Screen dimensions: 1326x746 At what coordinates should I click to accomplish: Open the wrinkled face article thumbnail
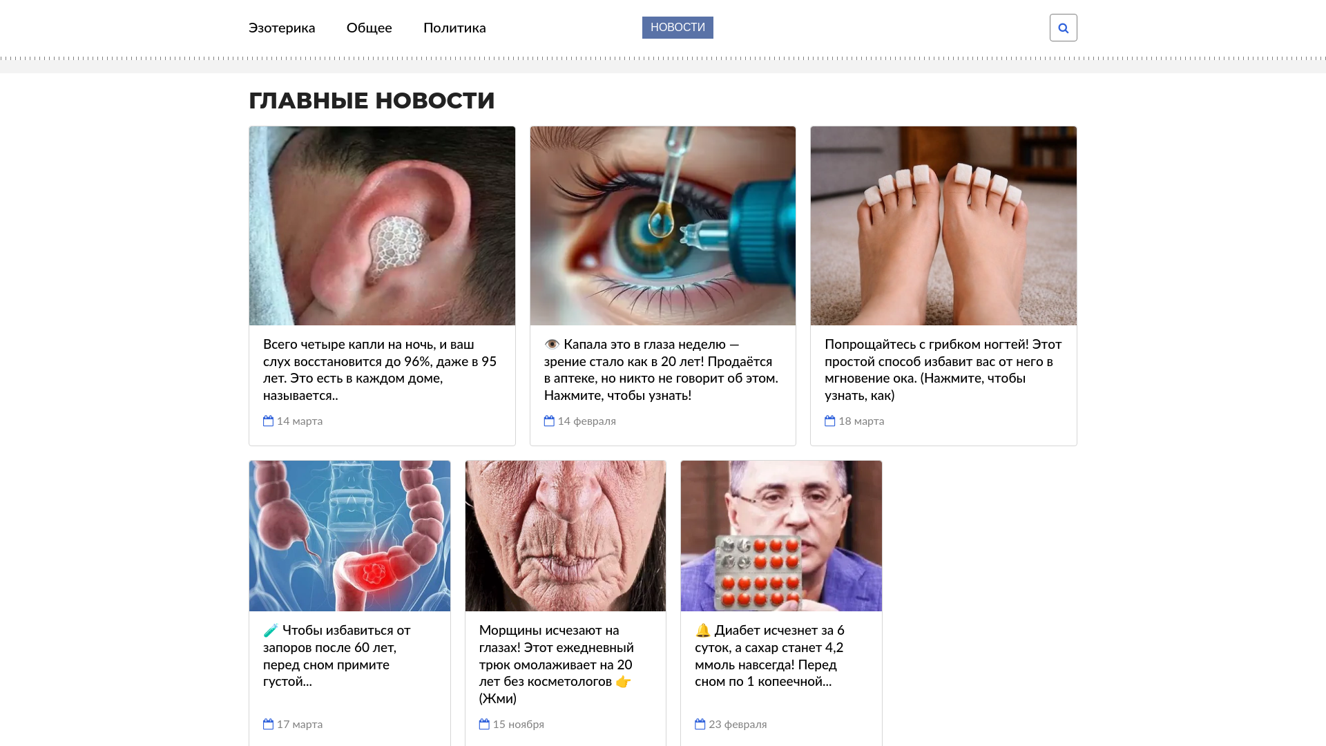point(566,536)
